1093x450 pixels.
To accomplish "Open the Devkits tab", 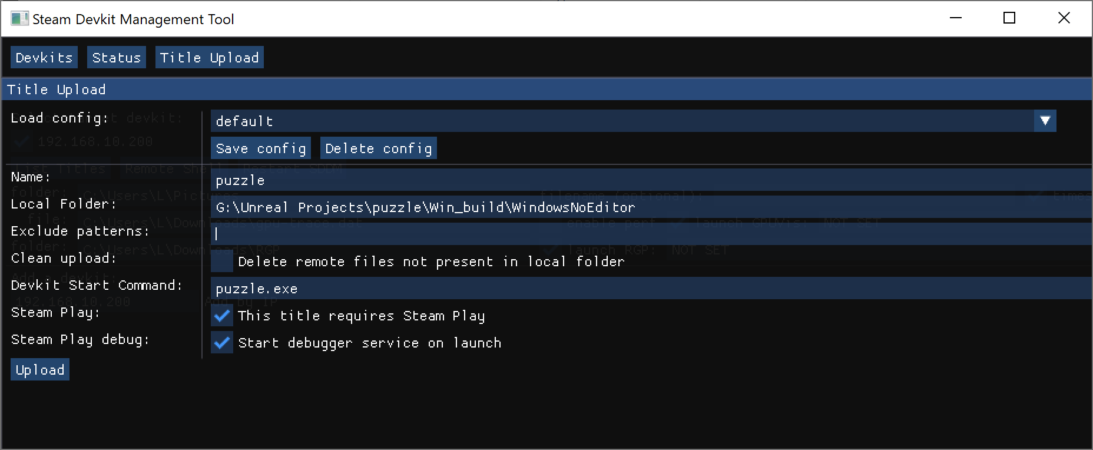I will (44, 58).
